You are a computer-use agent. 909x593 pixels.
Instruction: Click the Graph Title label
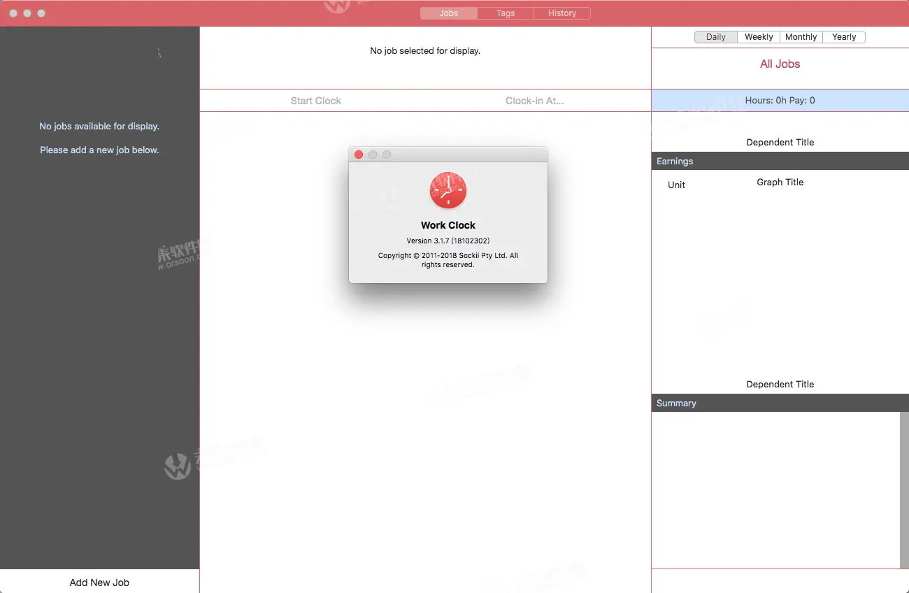(x=780, y=182)
